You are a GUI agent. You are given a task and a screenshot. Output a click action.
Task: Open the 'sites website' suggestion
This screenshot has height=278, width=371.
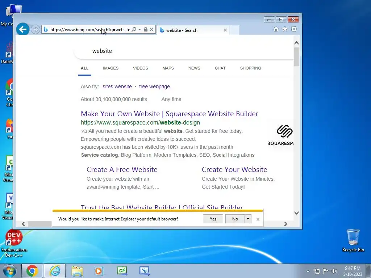[117, 87]
